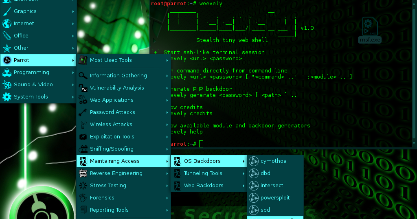Screen dimensions: 417x219
Task: Click the dbd parrot icon
Action: coord(254,173)
